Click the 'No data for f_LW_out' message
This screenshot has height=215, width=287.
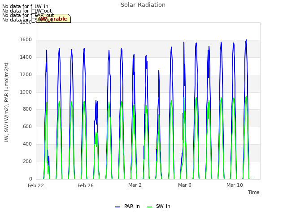[27, 11]
